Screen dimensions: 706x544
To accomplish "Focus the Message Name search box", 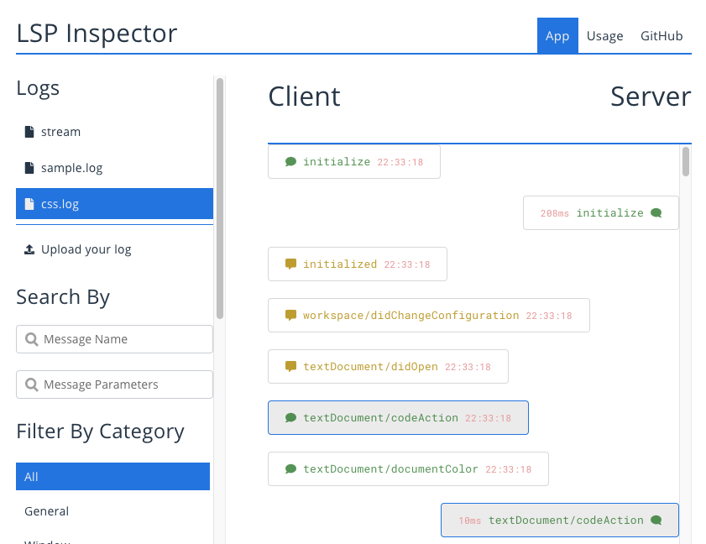I will 114,339.
